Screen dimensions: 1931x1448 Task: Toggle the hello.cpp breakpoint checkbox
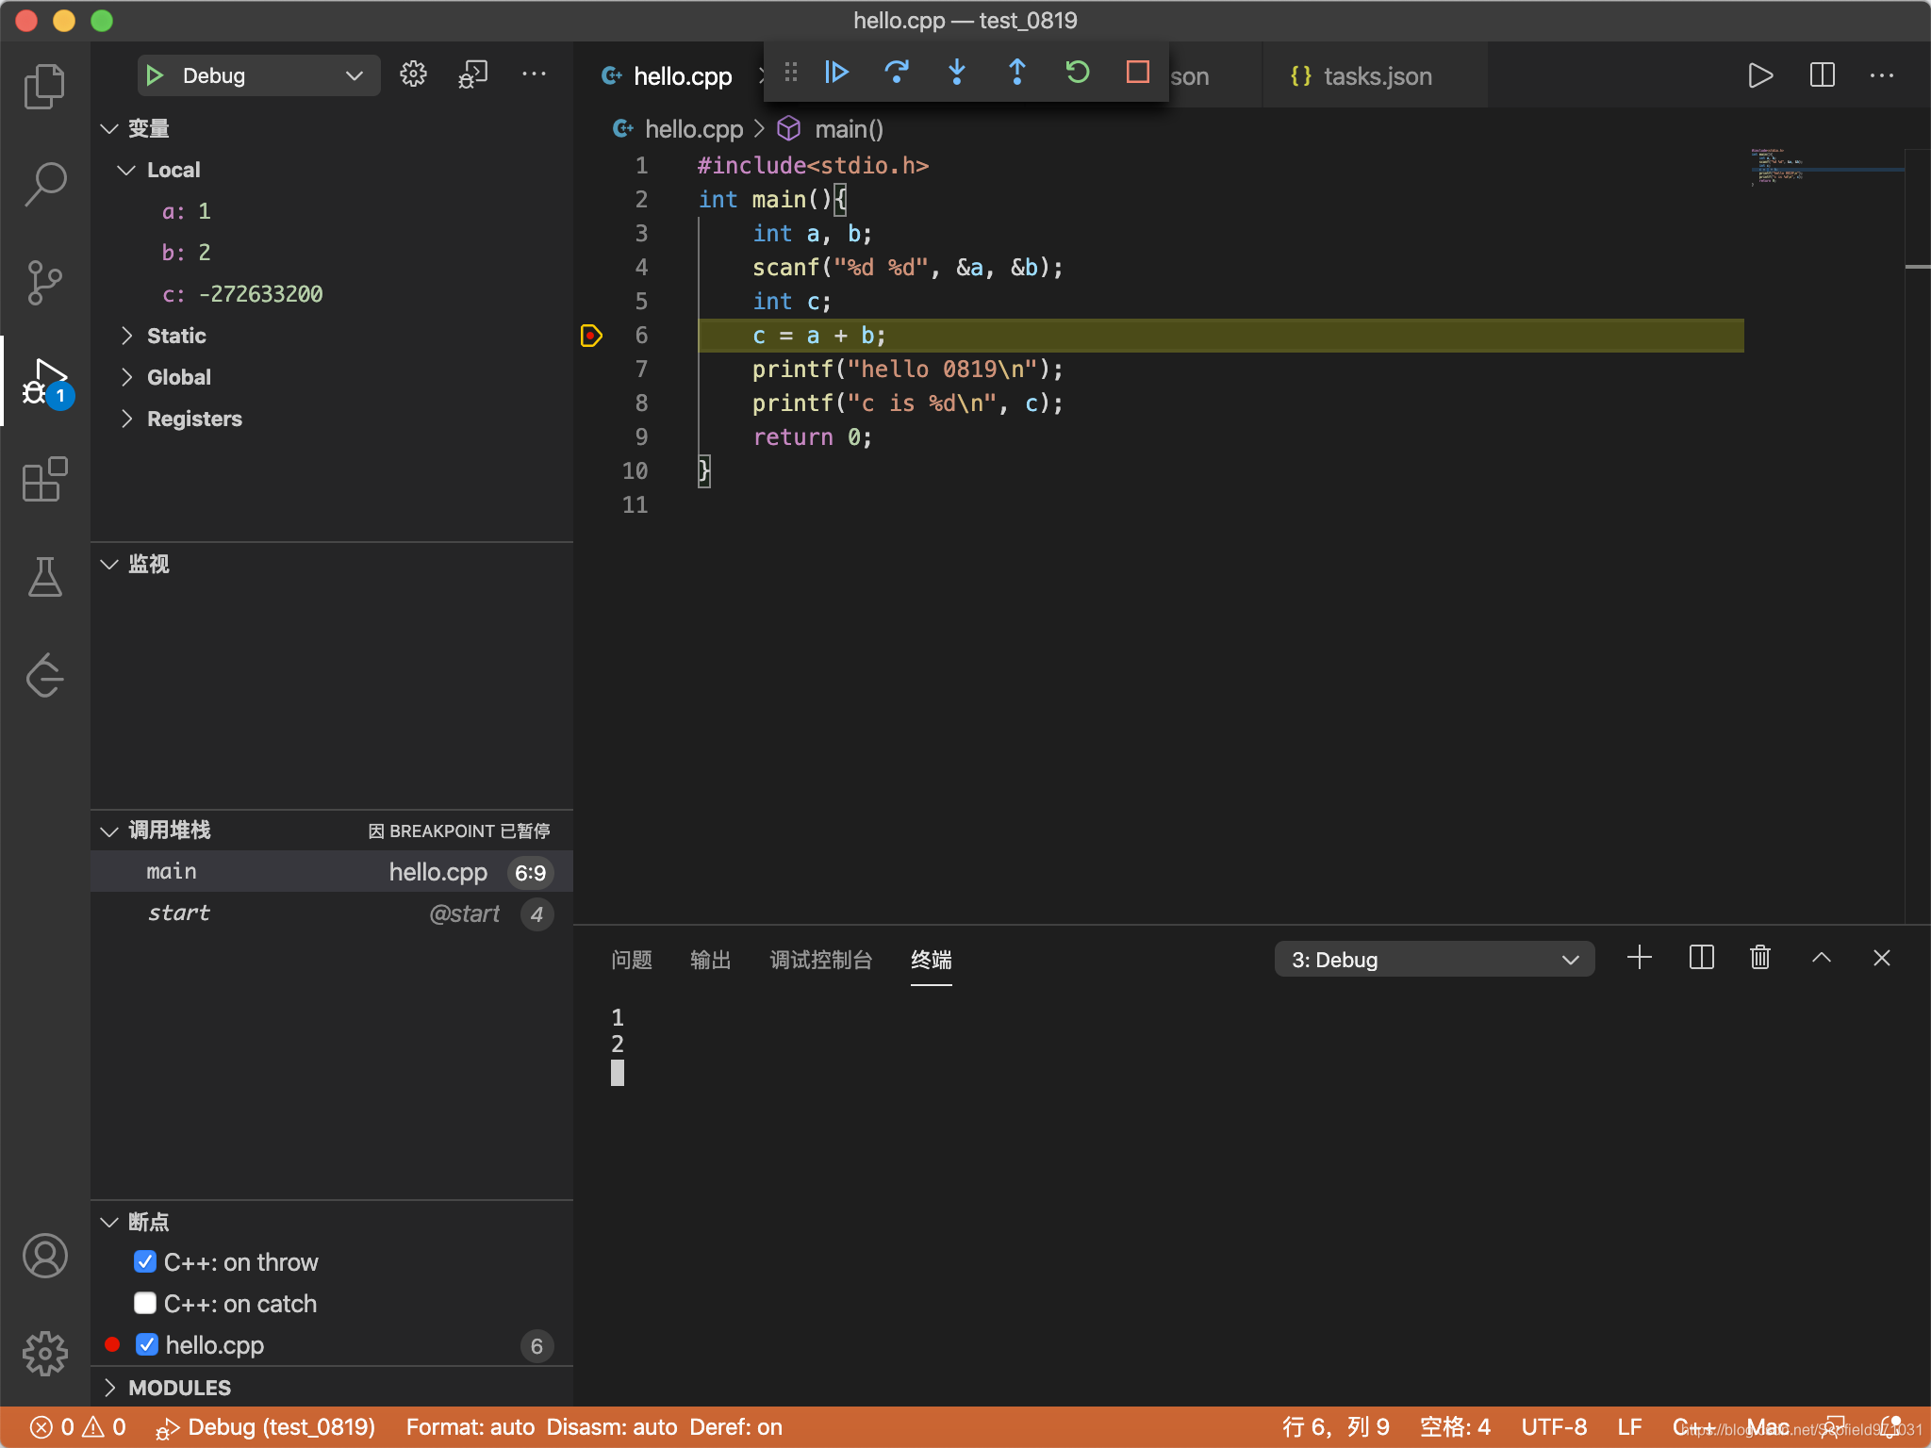(x=146, y=1344)
